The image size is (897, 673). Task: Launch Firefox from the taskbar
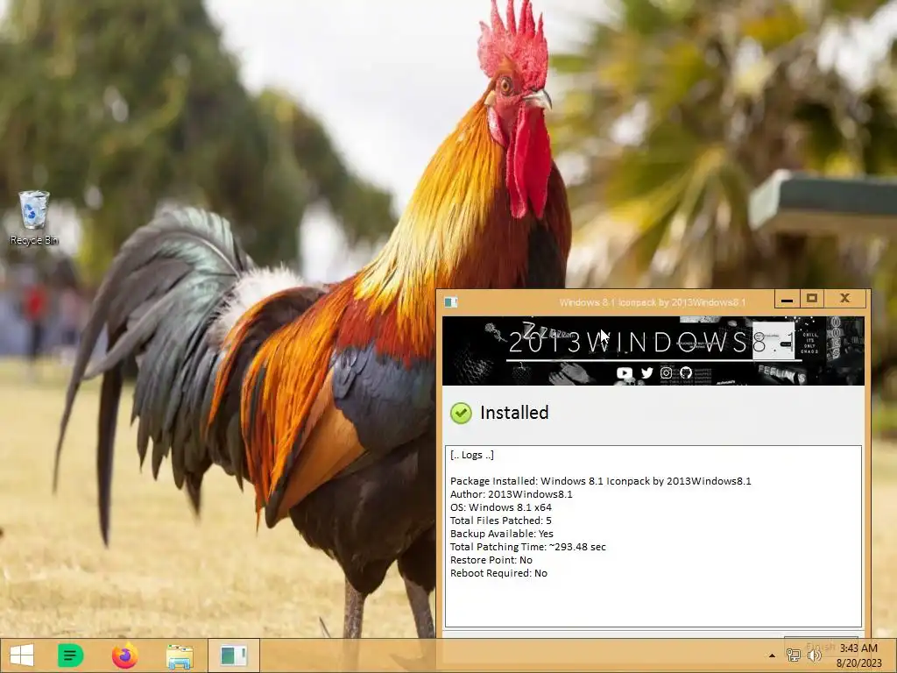pos(124,655)
